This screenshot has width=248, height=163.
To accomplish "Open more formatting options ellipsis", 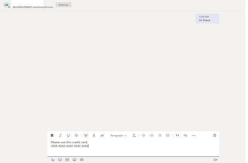I will 194,135.
